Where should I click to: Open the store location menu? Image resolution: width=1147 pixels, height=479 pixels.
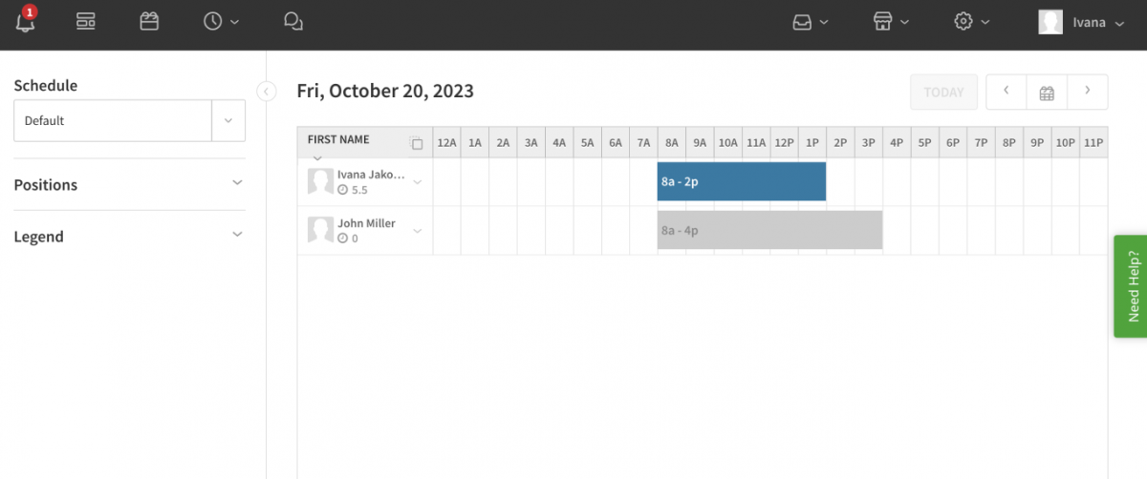pyautogui.click(x=891, y=21)
